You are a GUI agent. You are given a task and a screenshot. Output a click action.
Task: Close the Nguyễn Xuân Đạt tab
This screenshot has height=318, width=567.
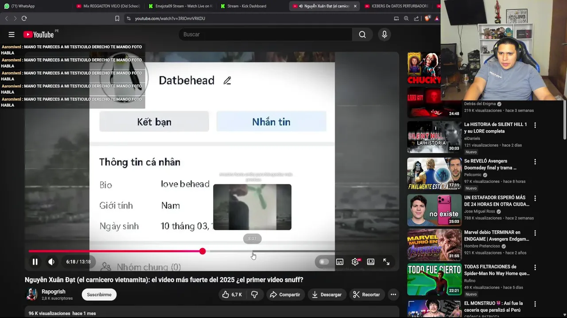(x=355, y=6)
